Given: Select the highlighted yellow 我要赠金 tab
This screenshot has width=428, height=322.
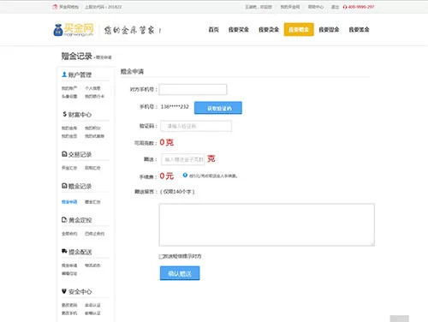Looking at the screenshot, I should 299,29.
